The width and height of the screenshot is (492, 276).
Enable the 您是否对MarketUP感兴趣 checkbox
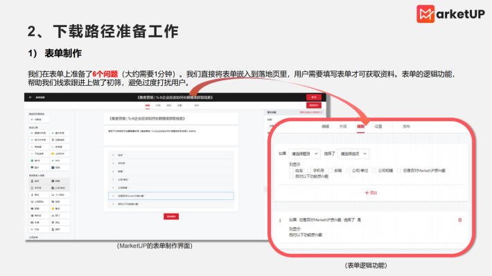(399, 170)
